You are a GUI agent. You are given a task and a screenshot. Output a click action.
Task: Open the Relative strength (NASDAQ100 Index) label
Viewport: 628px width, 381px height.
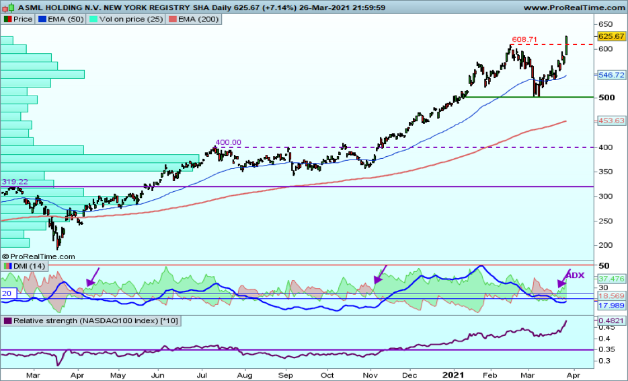click(91, 321)
